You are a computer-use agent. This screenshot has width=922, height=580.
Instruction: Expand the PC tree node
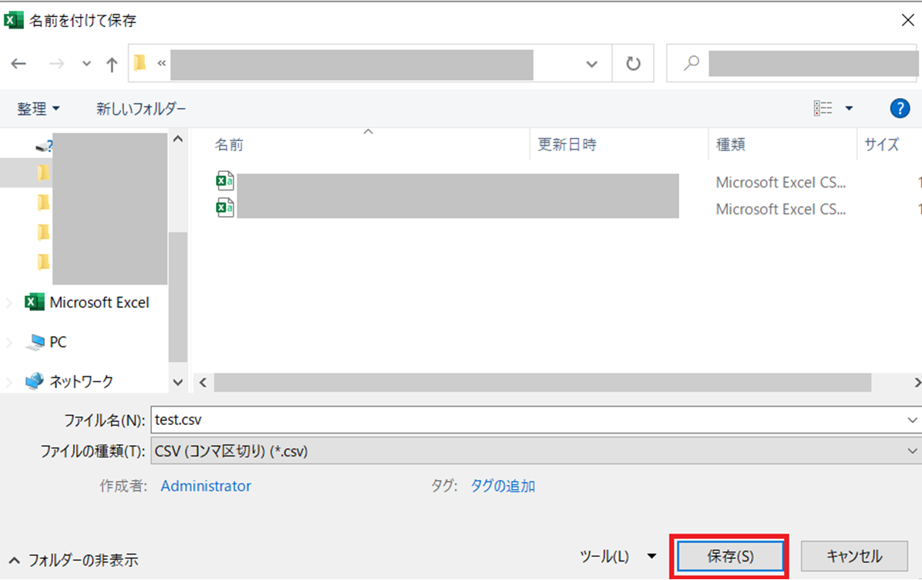[10, 342]
